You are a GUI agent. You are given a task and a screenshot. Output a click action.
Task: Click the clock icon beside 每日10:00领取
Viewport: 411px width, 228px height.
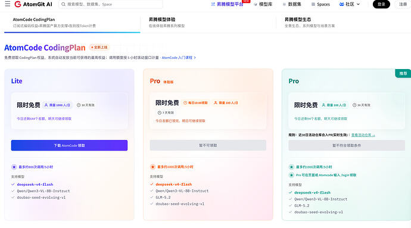(185, 103)
